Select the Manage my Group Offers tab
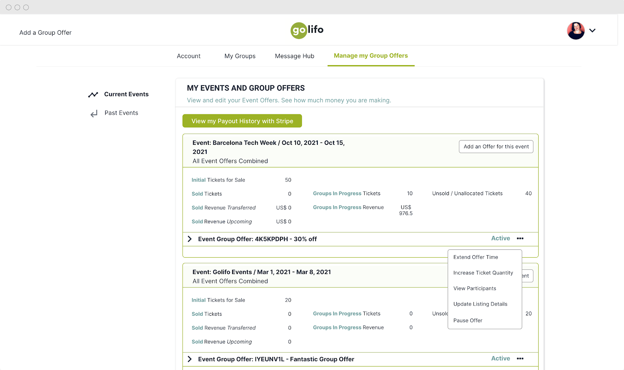The image size is (624, 370). click(x=371, y=56)
